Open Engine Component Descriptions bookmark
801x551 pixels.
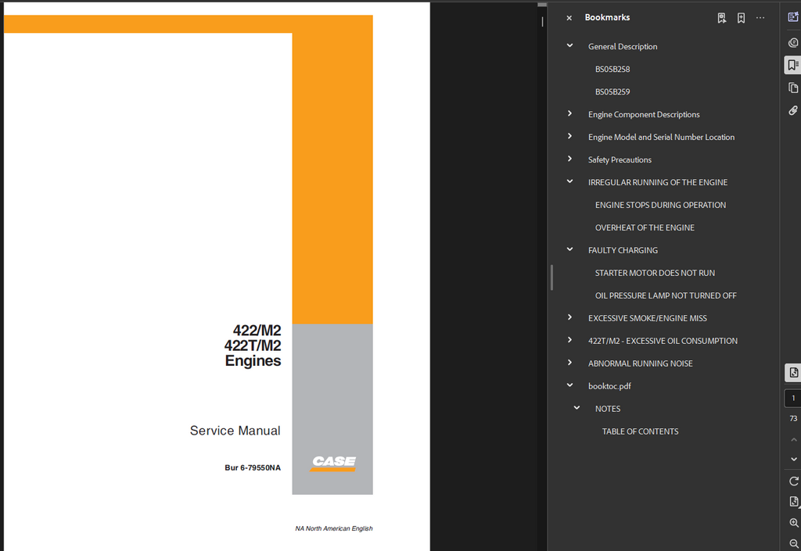click(x=644, y=115)
